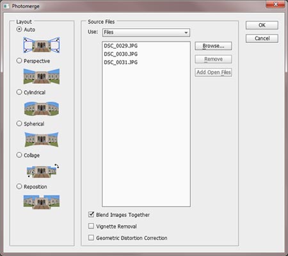Choose the Cylindrical layout option
This screenshot has width=288, height=256.
tap(19, 92)
